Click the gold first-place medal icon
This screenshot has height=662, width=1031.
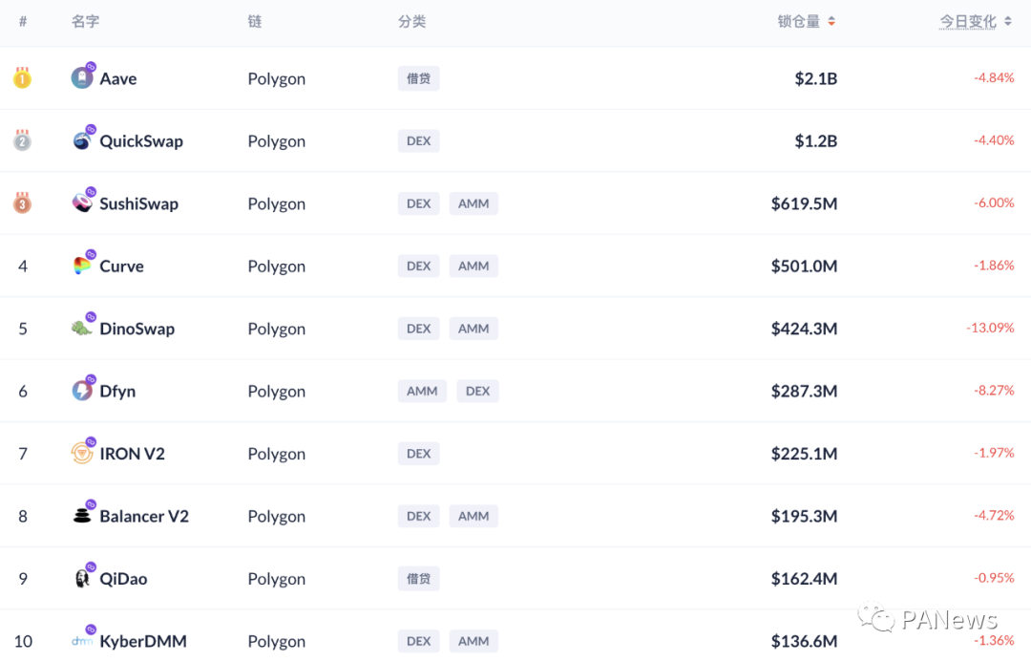(x=22, y=78)
